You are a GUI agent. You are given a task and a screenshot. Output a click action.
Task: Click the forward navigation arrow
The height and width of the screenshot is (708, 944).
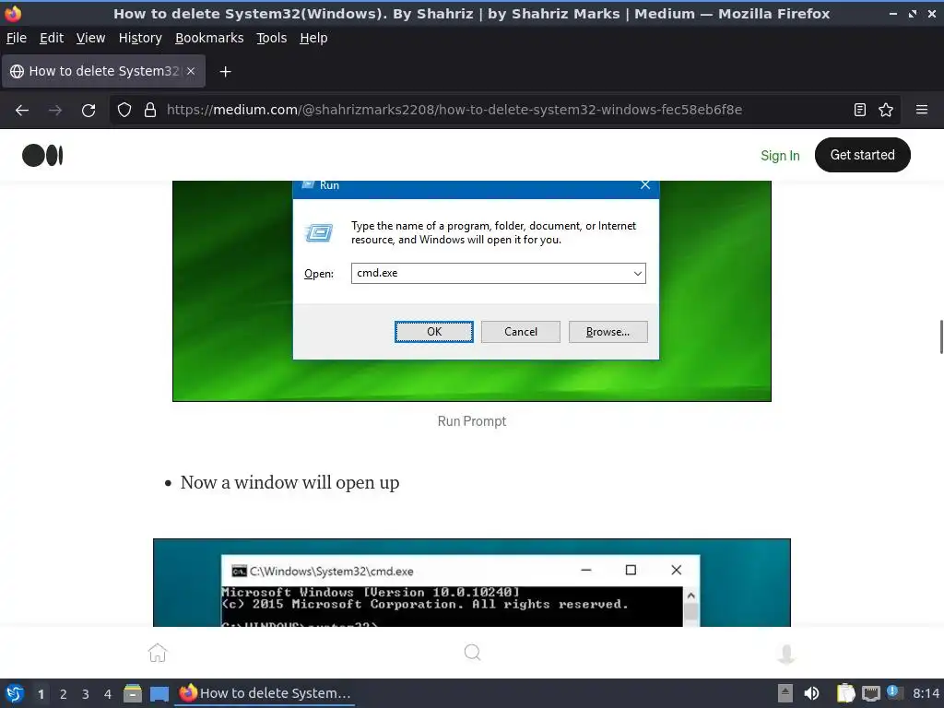pos(55,111)
